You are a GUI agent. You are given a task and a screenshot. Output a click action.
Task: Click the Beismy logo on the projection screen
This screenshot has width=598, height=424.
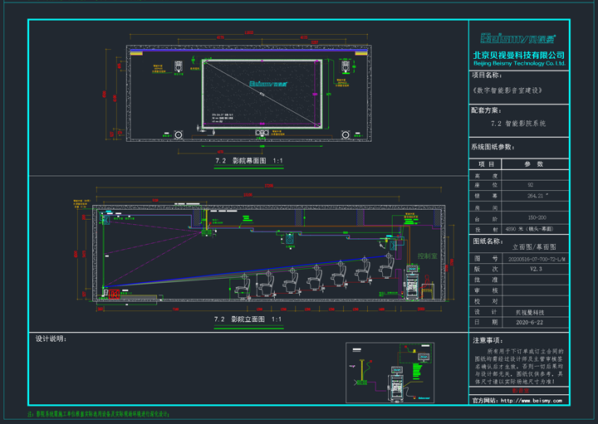pyautogui.click(x=267, y=84)
